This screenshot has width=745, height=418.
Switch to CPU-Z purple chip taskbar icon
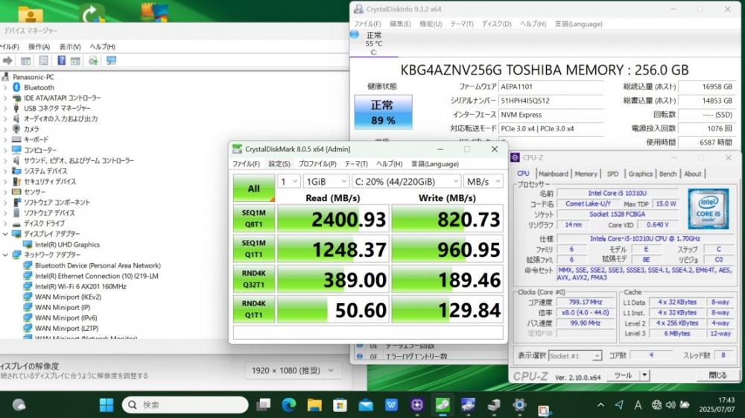coord(417,405)
